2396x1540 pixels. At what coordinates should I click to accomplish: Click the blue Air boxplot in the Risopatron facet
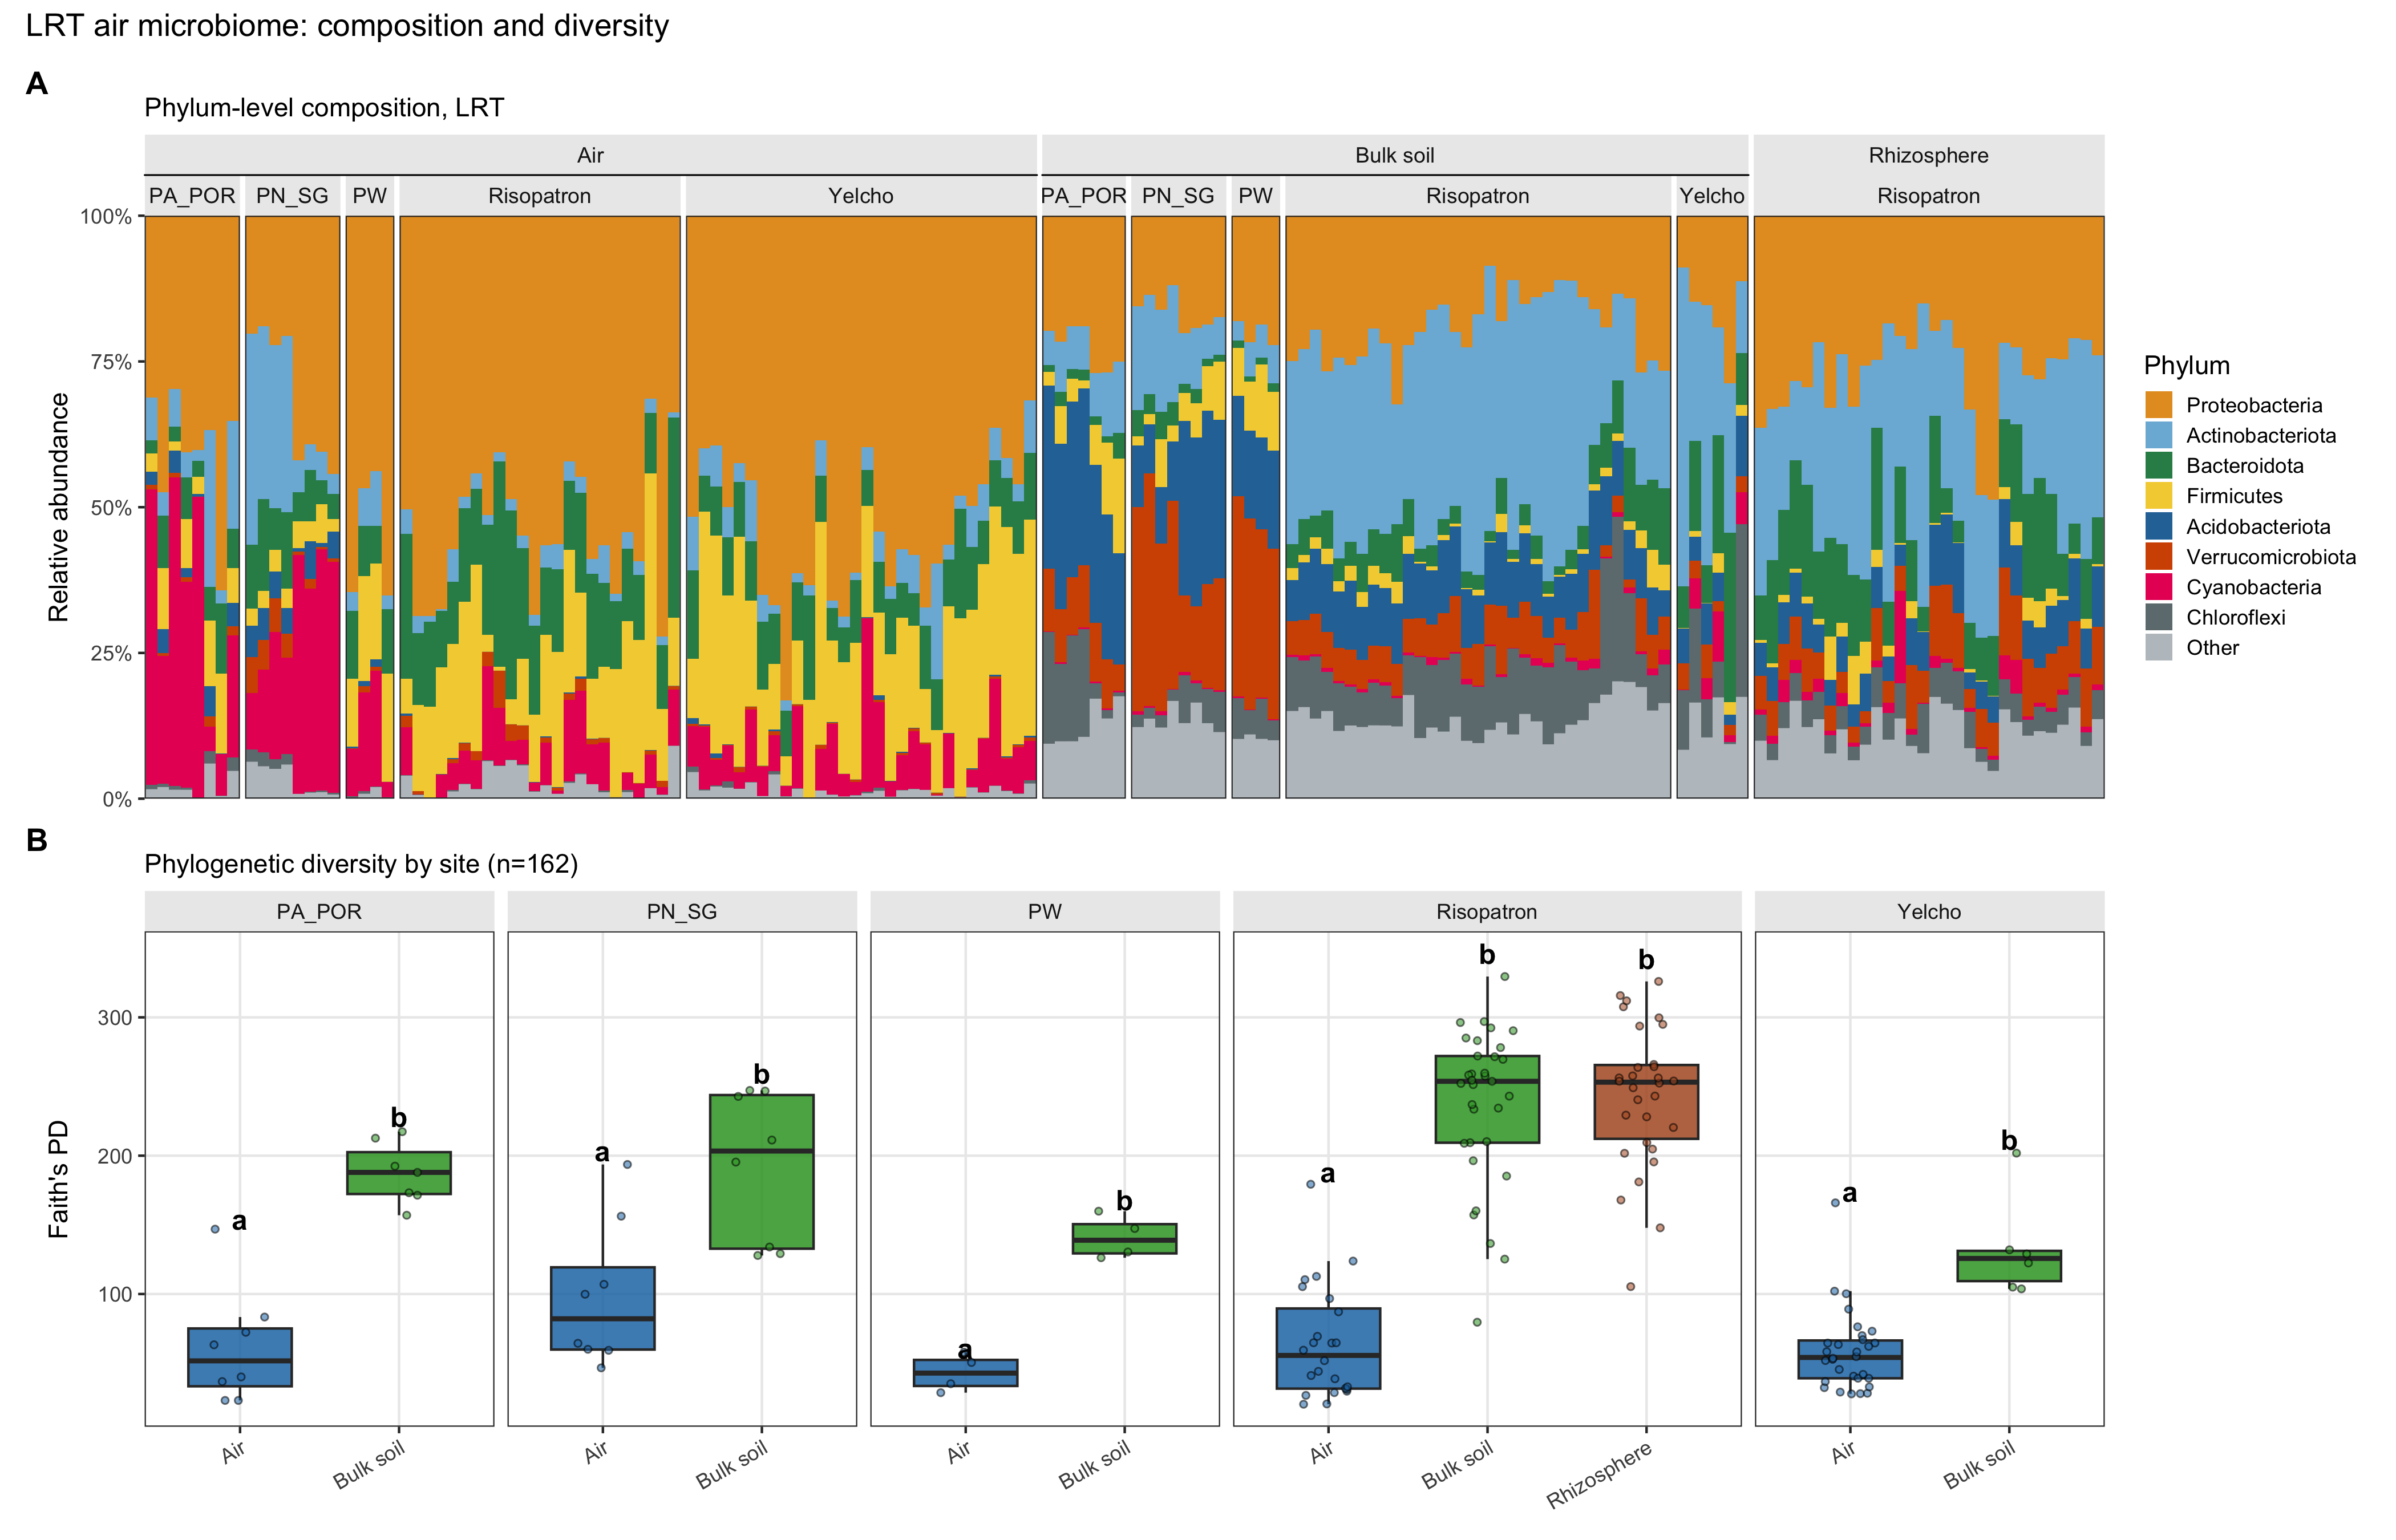pos(1328,1348)
